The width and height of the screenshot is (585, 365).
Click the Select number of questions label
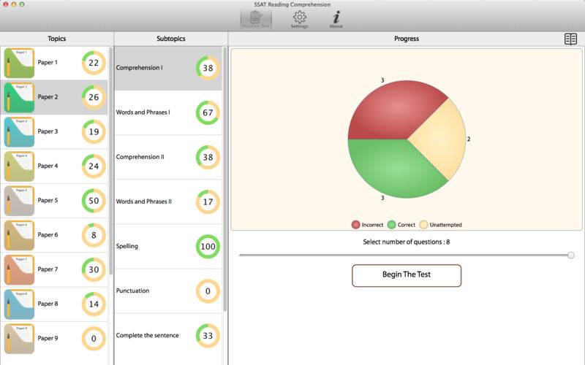coord(407,242)
